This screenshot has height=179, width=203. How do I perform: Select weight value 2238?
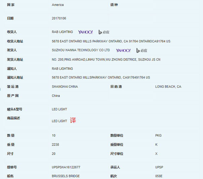click(x=55, y=145)
